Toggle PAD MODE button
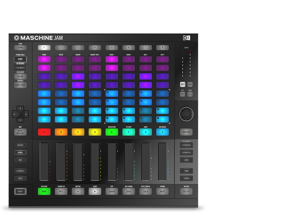 pos(20,68)
